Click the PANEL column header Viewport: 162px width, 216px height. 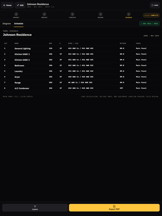click(x=138, y=43)
